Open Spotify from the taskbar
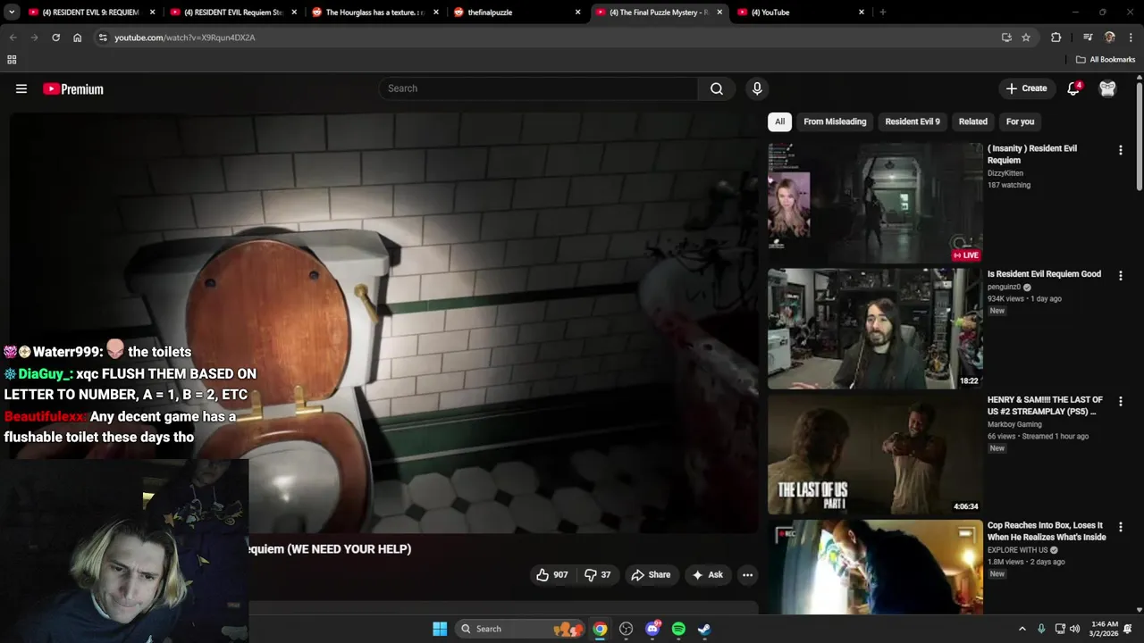The image size is (1144, 643). pos(678,629)
